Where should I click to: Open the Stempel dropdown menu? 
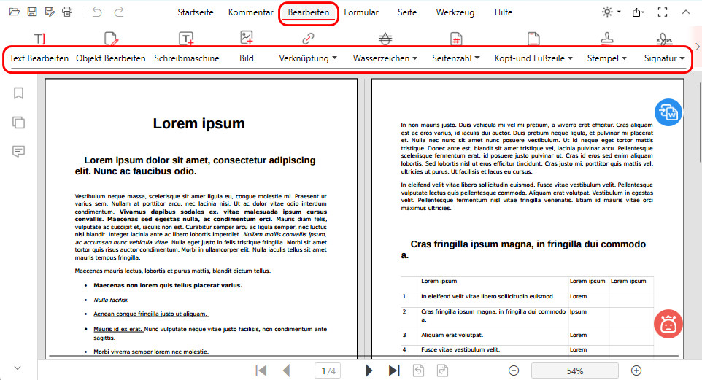click(x=606, y=58)
